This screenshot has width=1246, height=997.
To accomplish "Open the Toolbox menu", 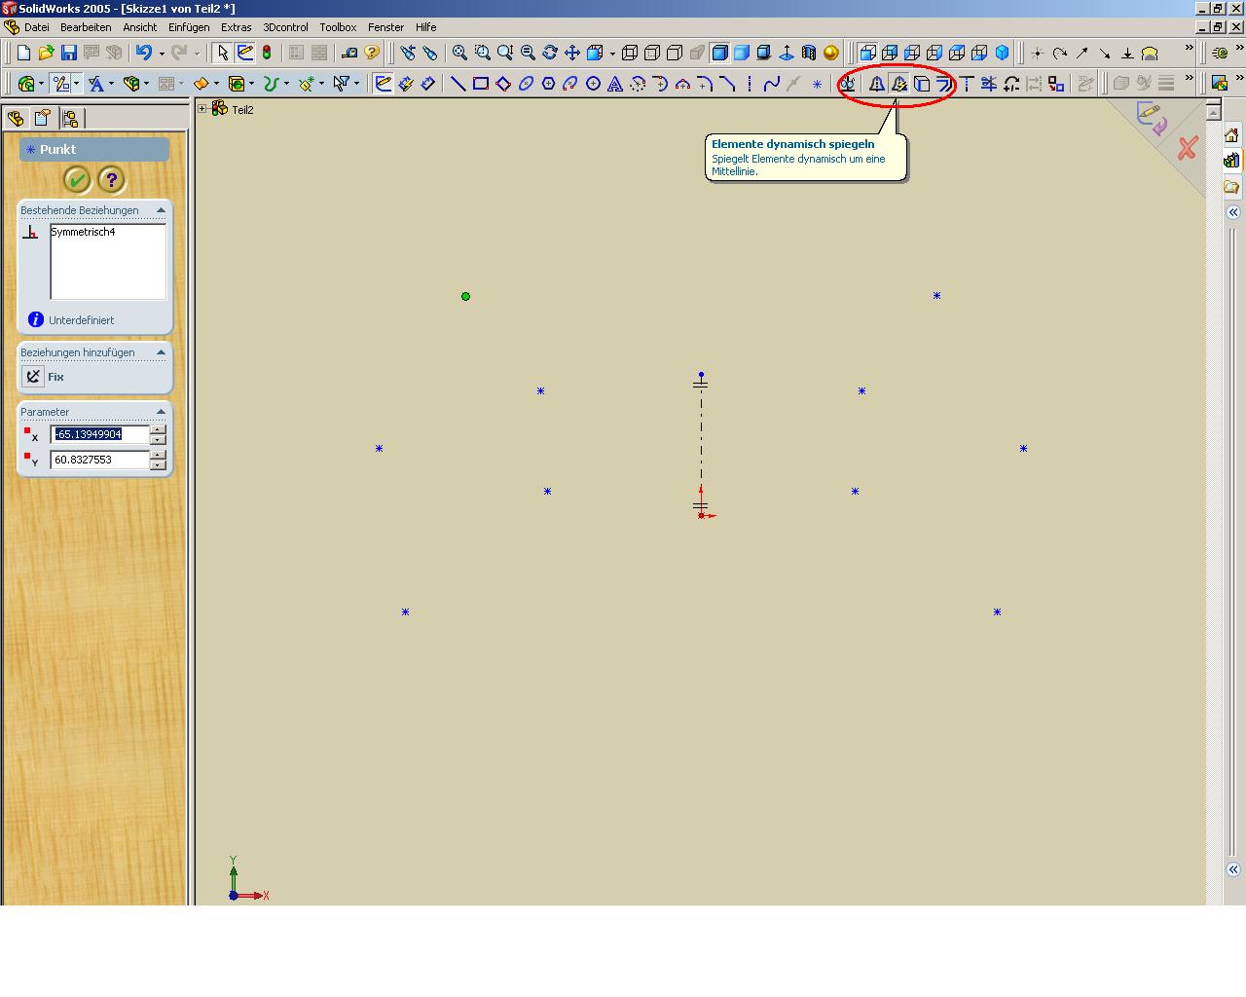I will tap(338, 27).
